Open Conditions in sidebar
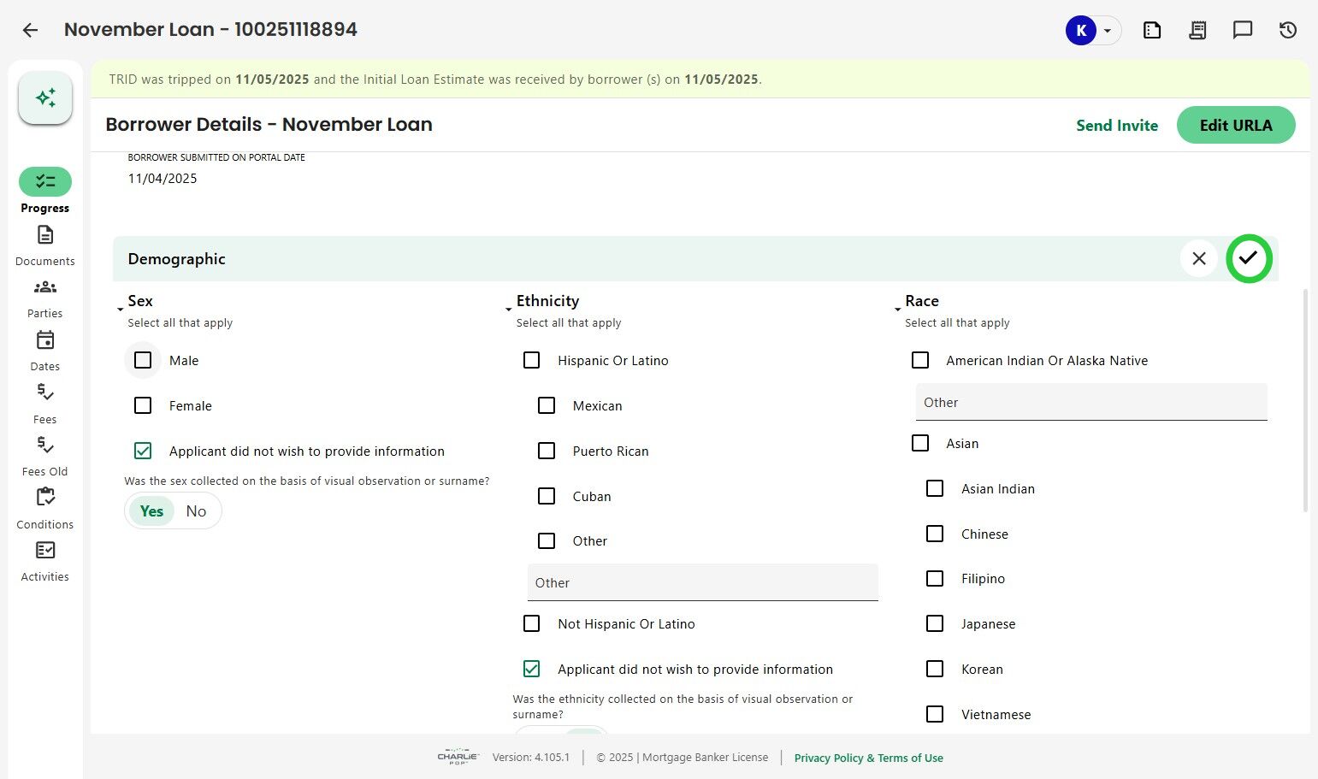This screenshot has height=779, width=1318. click(45, 507)
